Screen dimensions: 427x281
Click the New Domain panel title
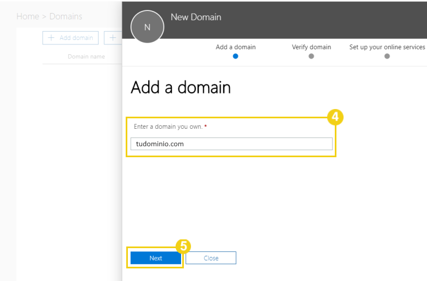click(x=196, y=17)
